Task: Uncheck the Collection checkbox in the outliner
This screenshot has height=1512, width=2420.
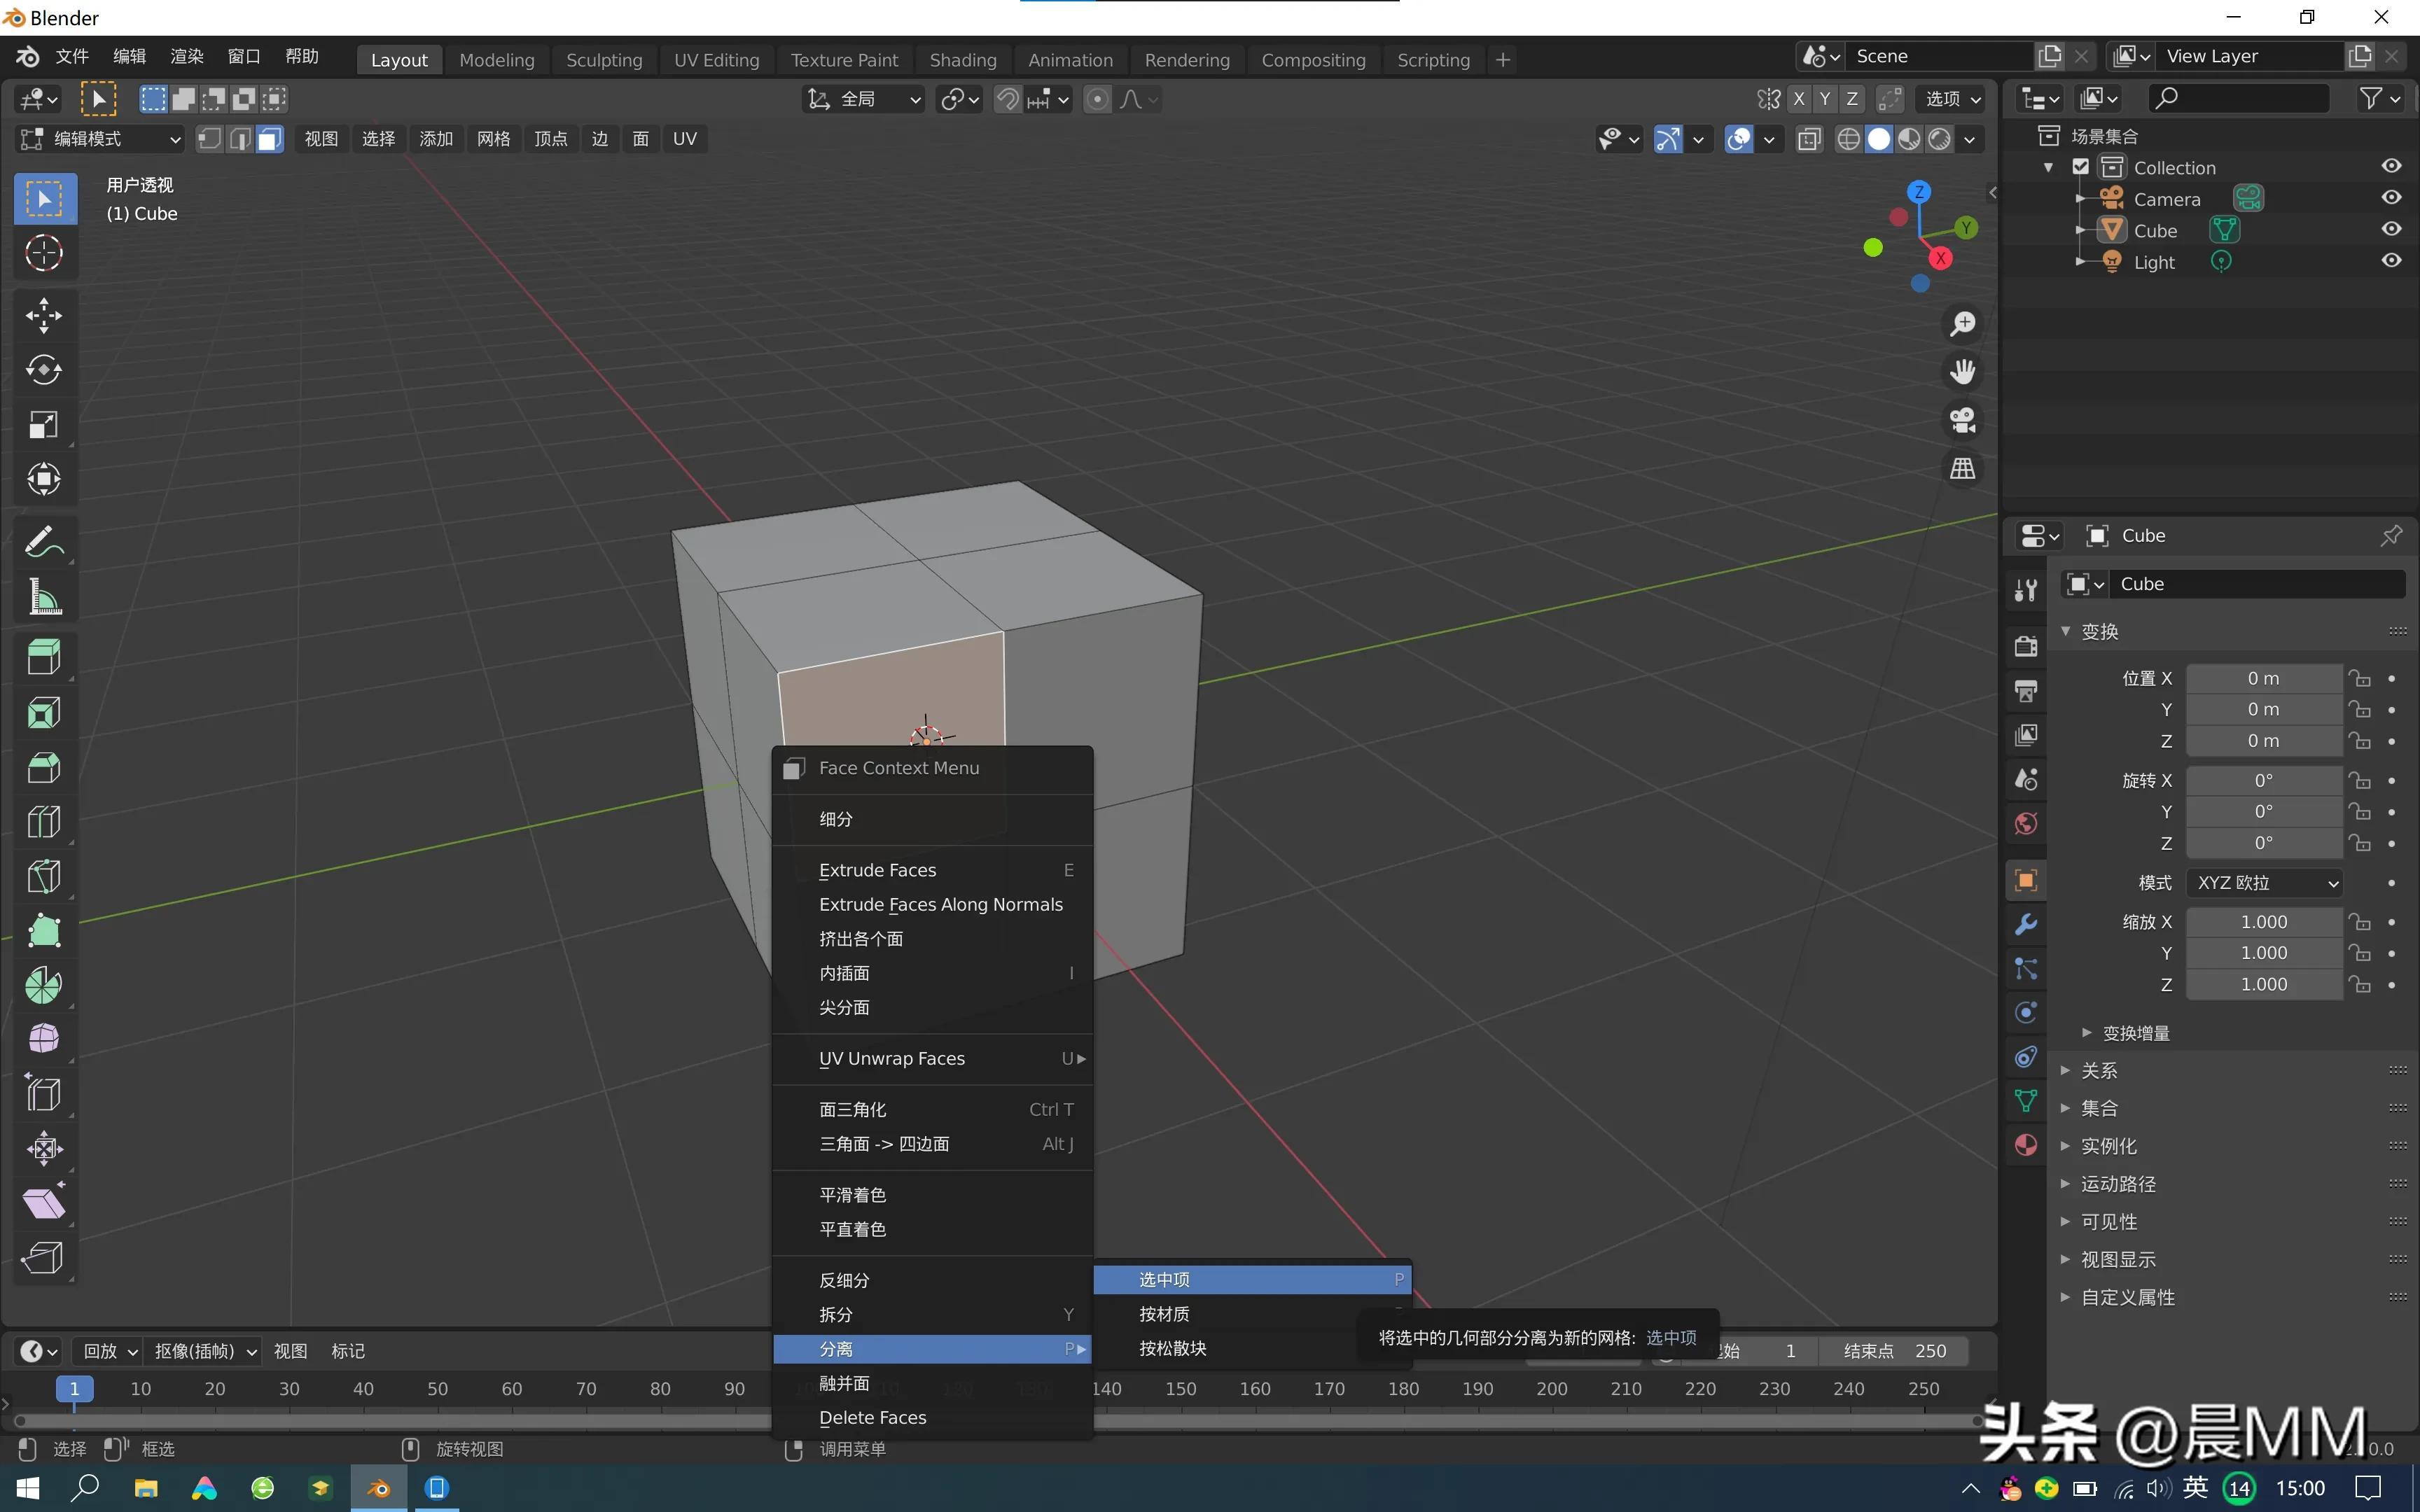Action: point(2080,167)
